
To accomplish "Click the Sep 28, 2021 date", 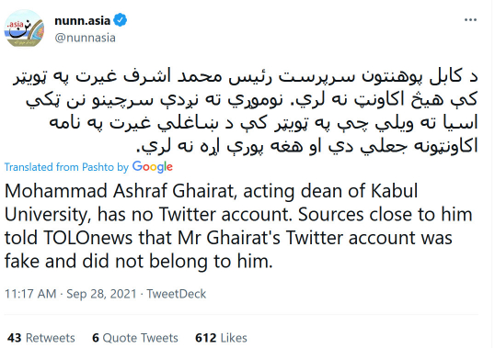I will [101, 294].
